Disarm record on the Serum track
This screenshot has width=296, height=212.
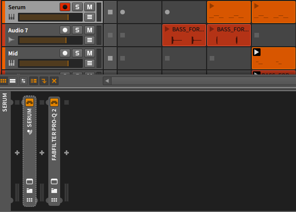coord(65,7)
